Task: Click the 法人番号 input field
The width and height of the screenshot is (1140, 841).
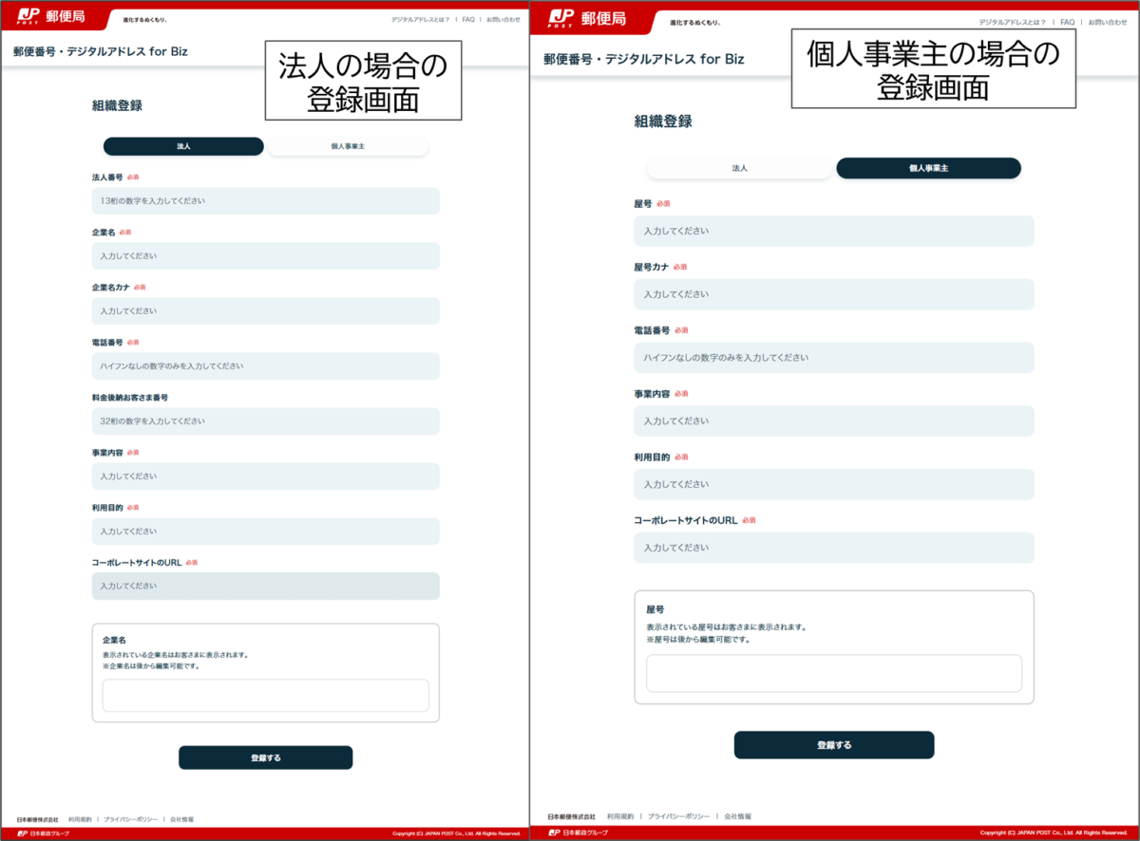Action: point(265,200)
